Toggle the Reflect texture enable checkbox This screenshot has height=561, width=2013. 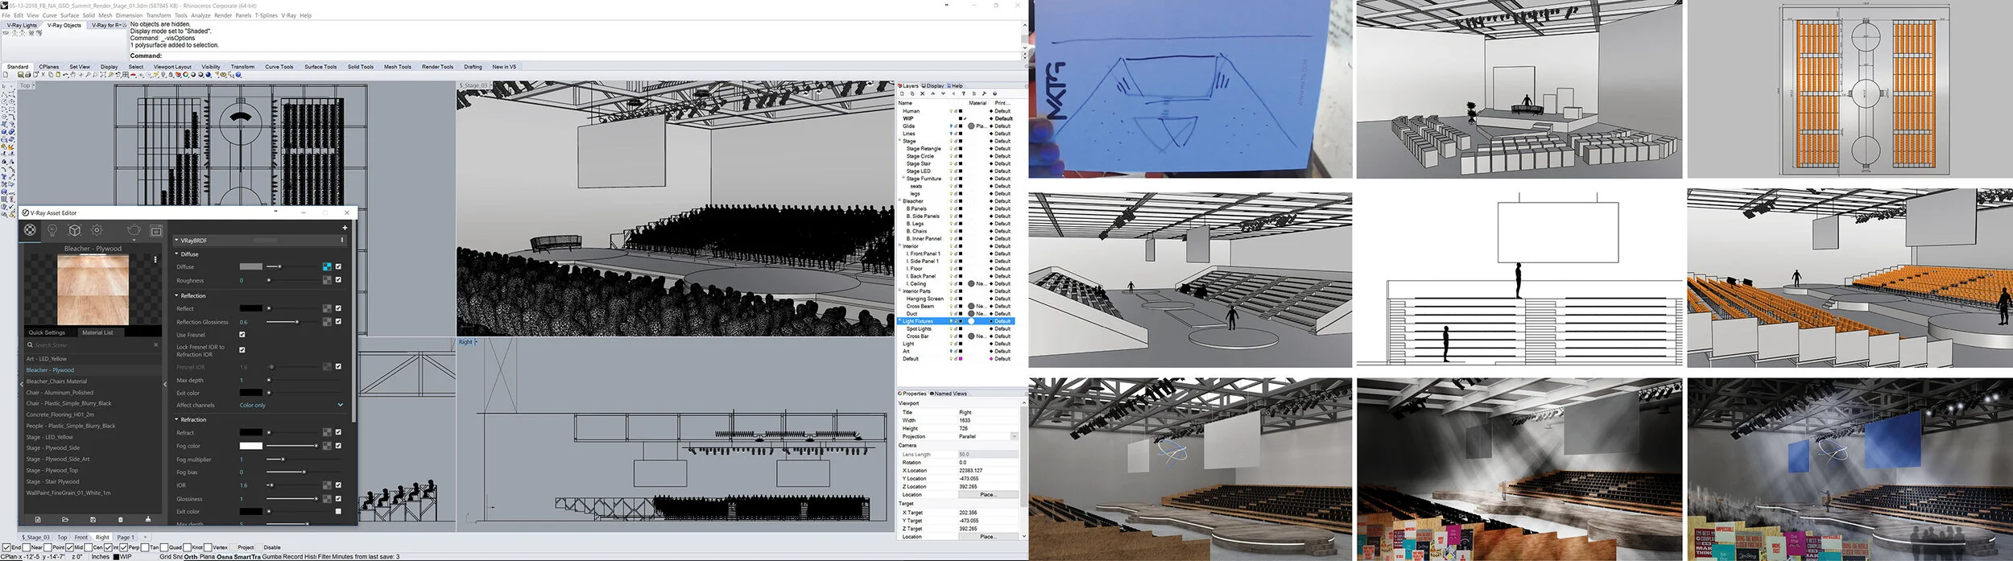(x=338, y=308)
